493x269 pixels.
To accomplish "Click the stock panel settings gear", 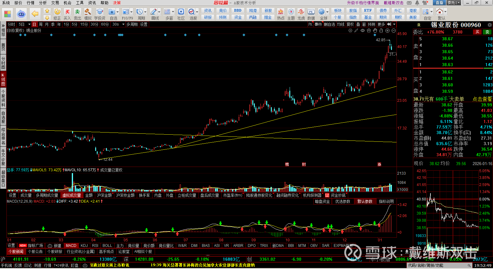I will tap(490, 25).
